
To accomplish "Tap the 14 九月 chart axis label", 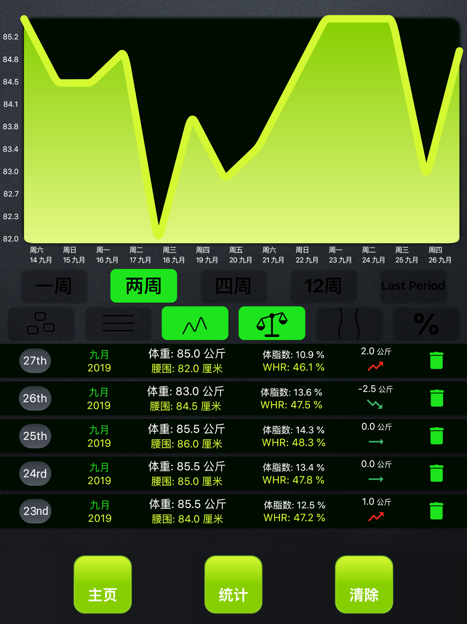I will [x=41, y=260].
